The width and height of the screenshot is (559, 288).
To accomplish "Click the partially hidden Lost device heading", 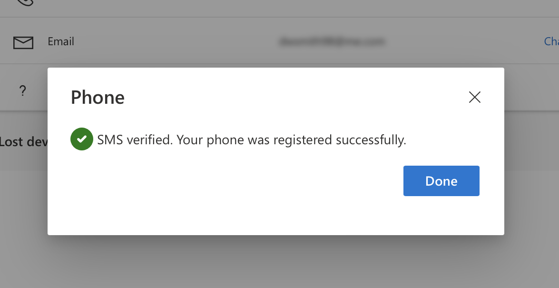I will tap(24, 141).
